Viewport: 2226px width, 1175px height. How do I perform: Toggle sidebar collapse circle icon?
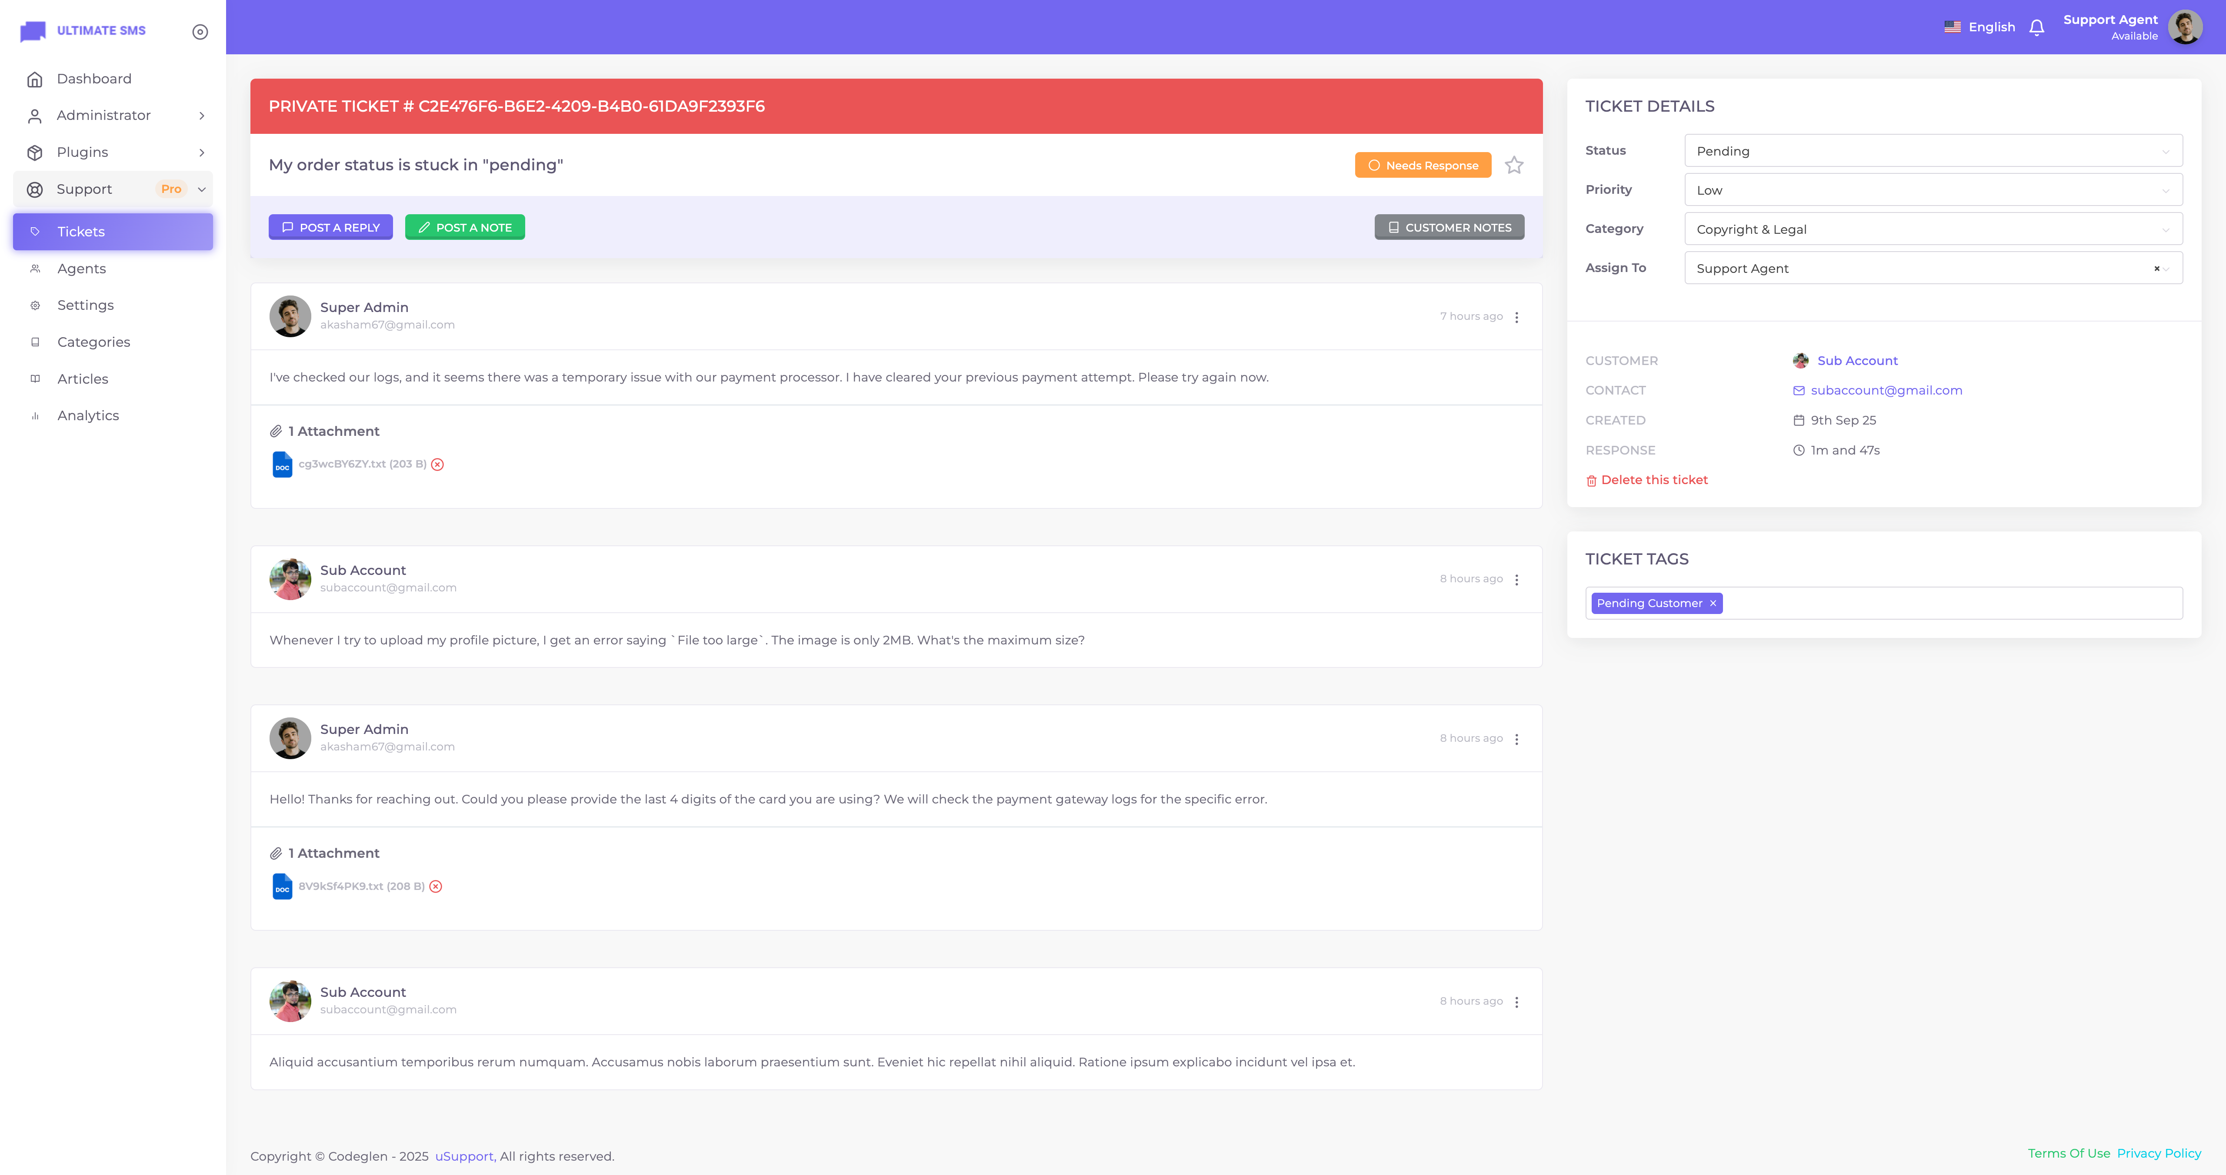[200, 32]
